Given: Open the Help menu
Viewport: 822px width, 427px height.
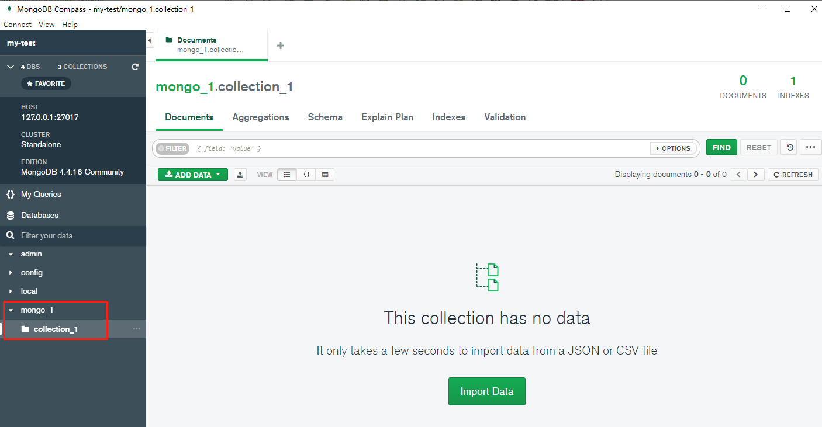Looking at the screenshot, I should pos(70,25).
